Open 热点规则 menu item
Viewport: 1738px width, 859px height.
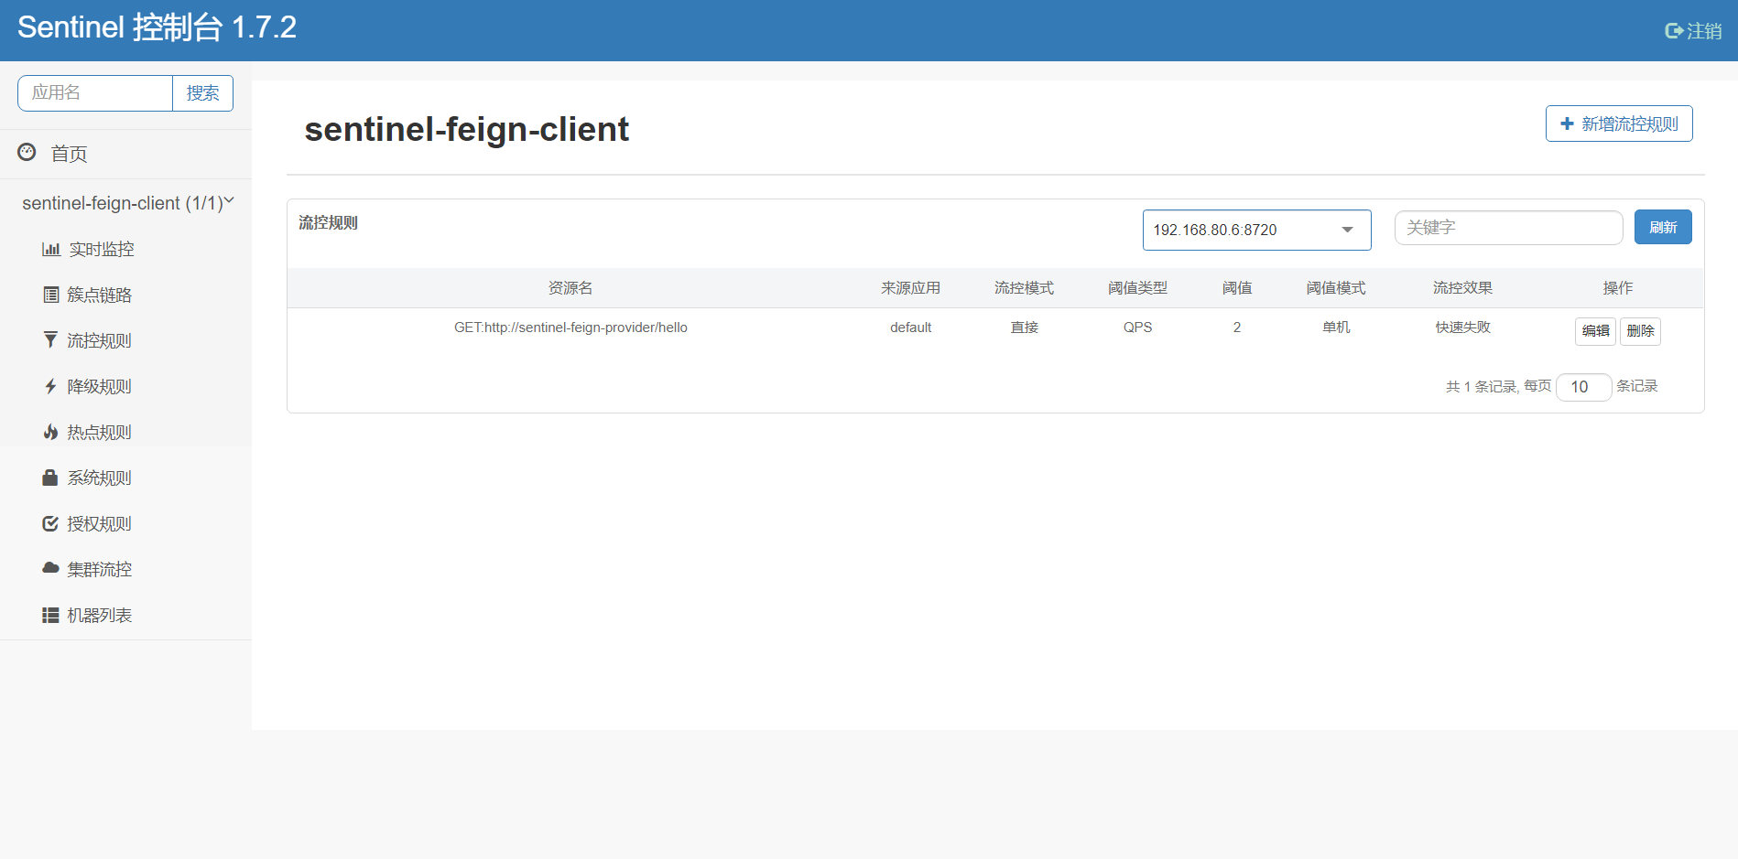[99, 432]
